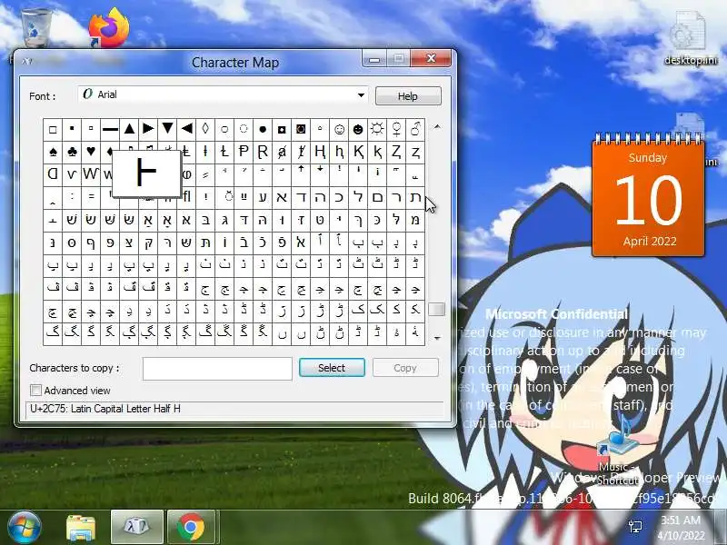This screenshot has height=545, width=727.
Task: Select the black club suit character
Action: point(72,152)
